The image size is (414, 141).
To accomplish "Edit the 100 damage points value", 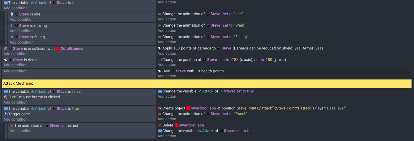I will (x=176, y=48).
